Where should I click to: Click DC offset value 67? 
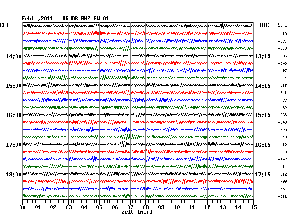[285, 70]
